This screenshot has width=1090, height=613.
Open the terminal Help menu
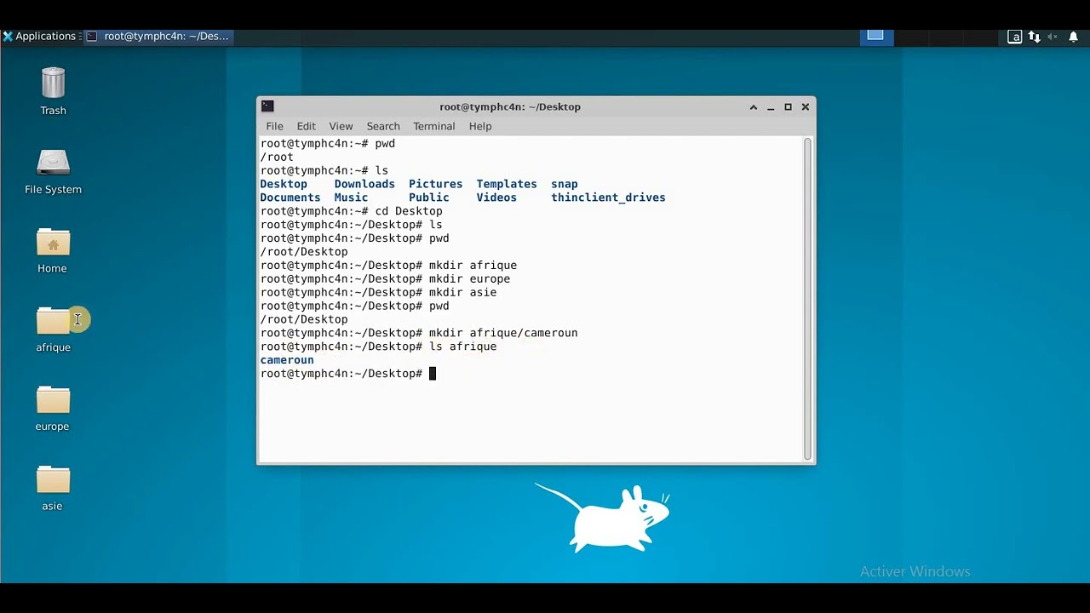click(480, 126)
